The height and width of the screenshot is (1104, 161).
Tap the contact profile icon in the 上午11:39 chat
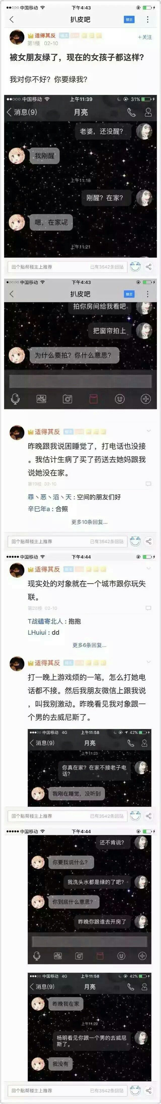pyautogui.click(x=148, y=112)
